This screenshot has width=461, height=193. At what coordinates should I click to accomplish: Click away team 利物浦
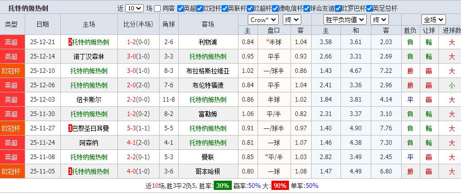coord(208,42)
